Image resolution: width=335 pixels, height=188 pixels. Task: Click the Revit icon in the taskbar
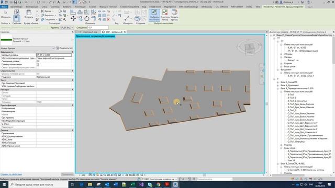coord(175,184)
